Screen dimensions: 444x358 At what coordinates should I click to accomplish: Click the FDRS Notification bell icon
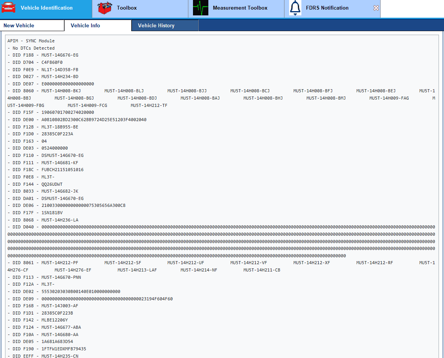(295, 8)
